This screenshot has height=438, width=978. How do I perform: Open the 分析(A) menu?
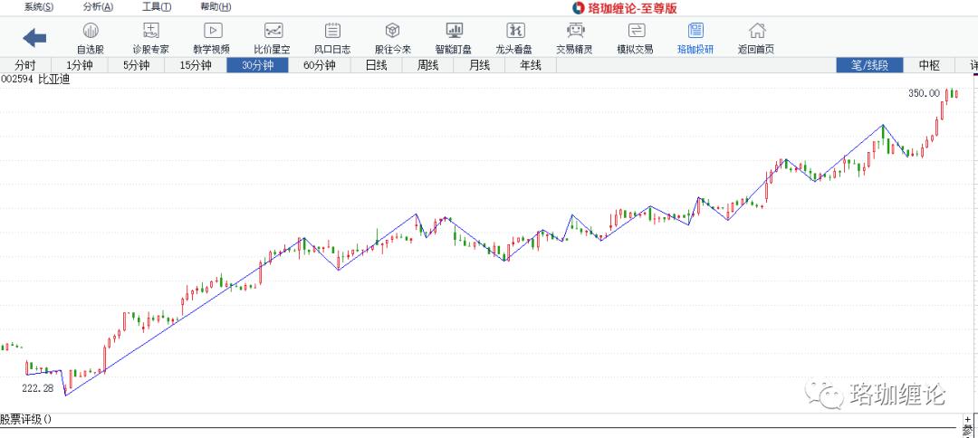tap(98, 7)
